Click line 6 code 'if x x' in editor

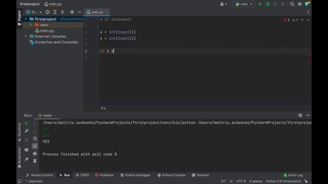(x=107, y=51)
